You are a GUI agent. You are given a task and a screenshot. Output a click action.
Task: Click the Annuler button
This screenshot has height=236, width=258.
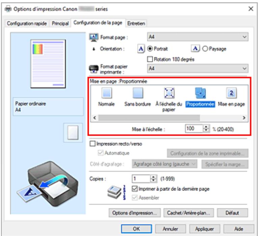[x=170, y=229]
